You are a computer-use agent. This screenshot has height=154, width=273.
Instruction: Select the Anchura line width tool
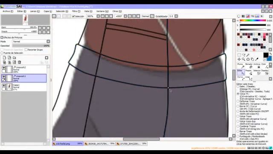click(x=257, y=66)
